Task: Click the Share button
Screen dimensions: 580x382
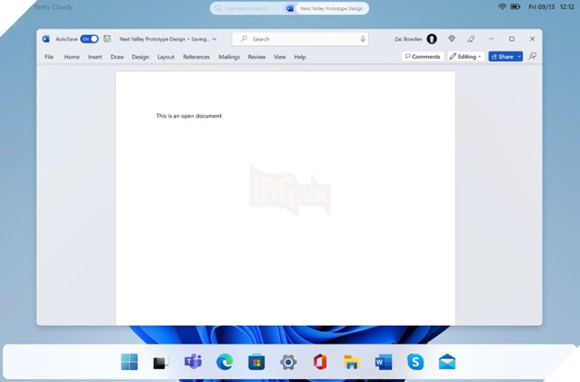Action: [503, 56]
